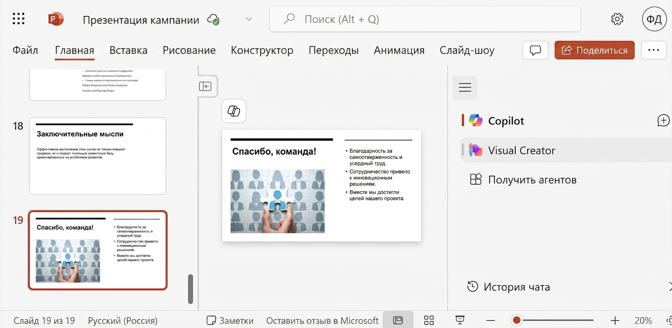Zoom in with the plus button

pos(615,320)
